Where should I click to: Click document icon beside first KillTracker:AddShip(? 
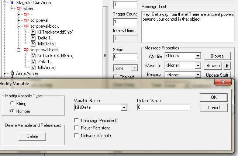[33, 32]
